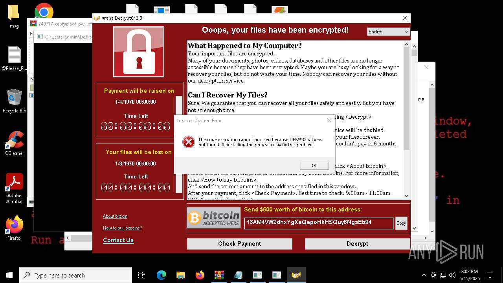Click the "Your files will be lost on" label

click(139, 152)
